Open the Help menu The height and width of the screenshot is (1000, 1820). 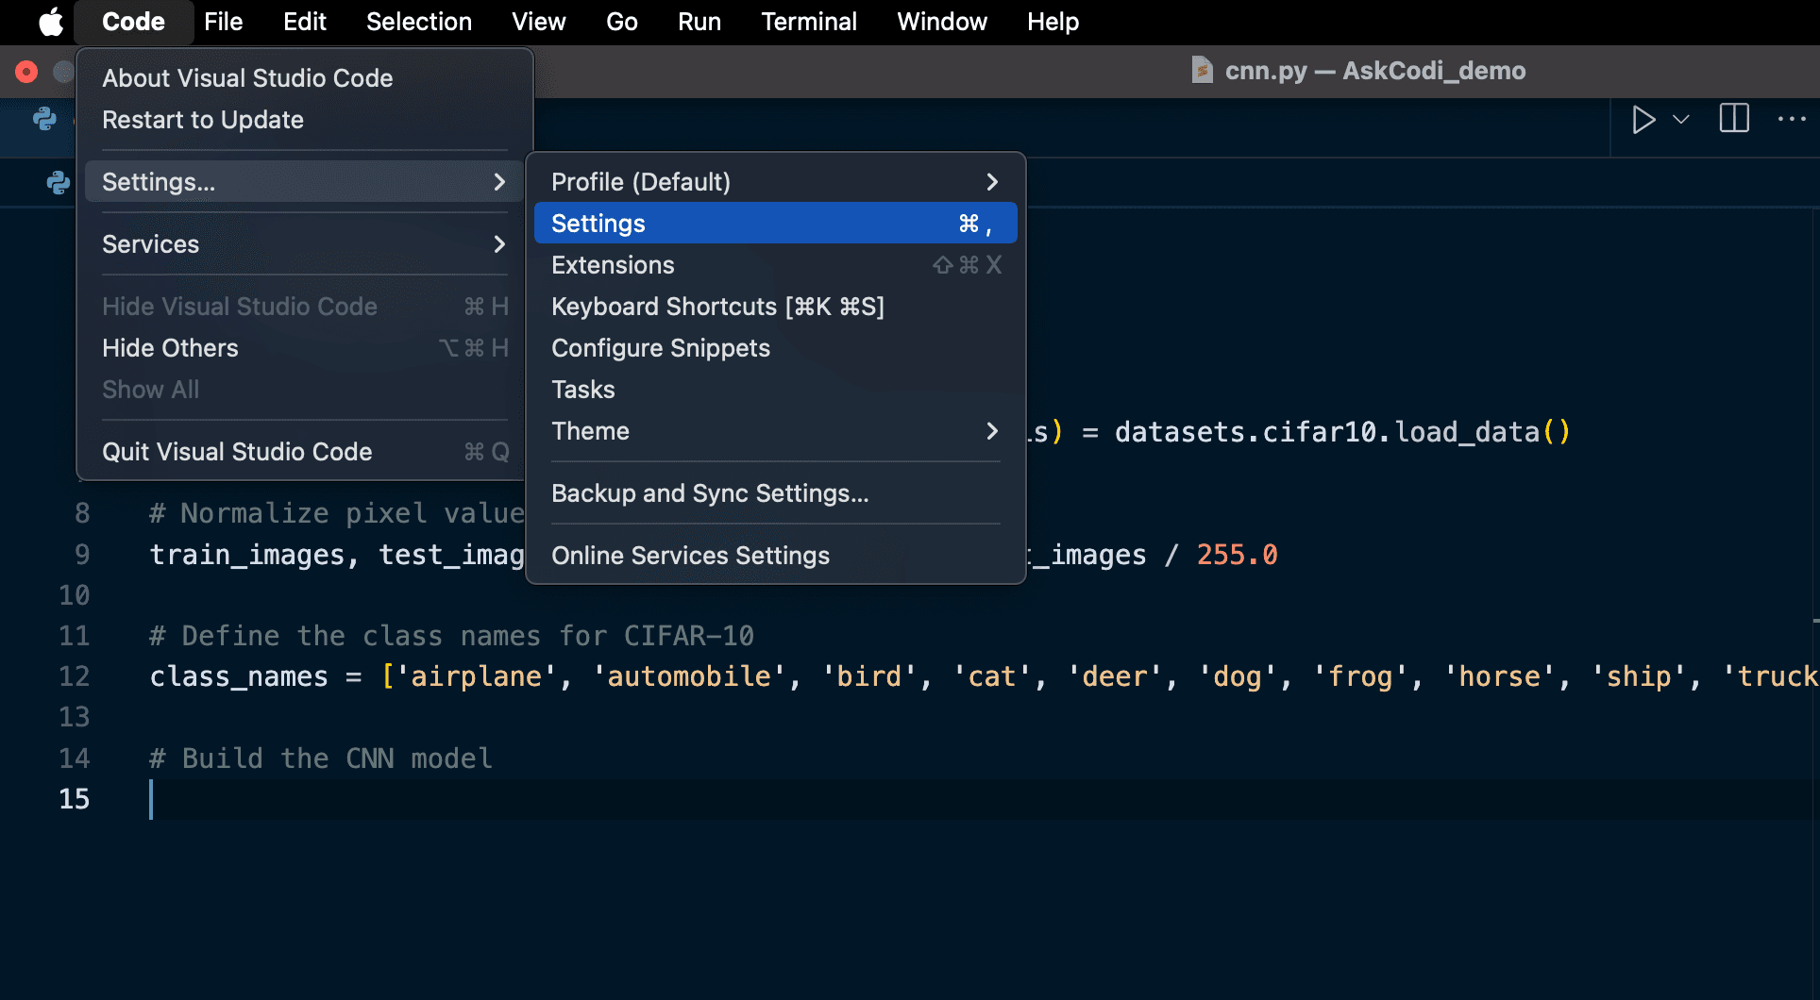point(1053,22)
